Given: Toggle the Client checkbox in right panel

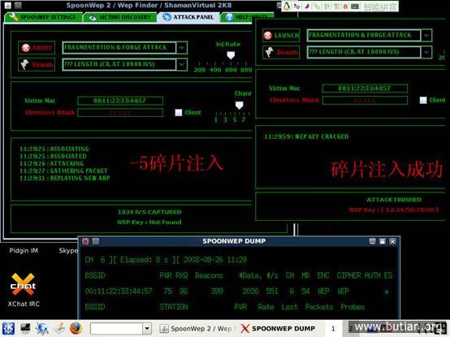Looking at the screenshot, I should [x=423, y=100].
